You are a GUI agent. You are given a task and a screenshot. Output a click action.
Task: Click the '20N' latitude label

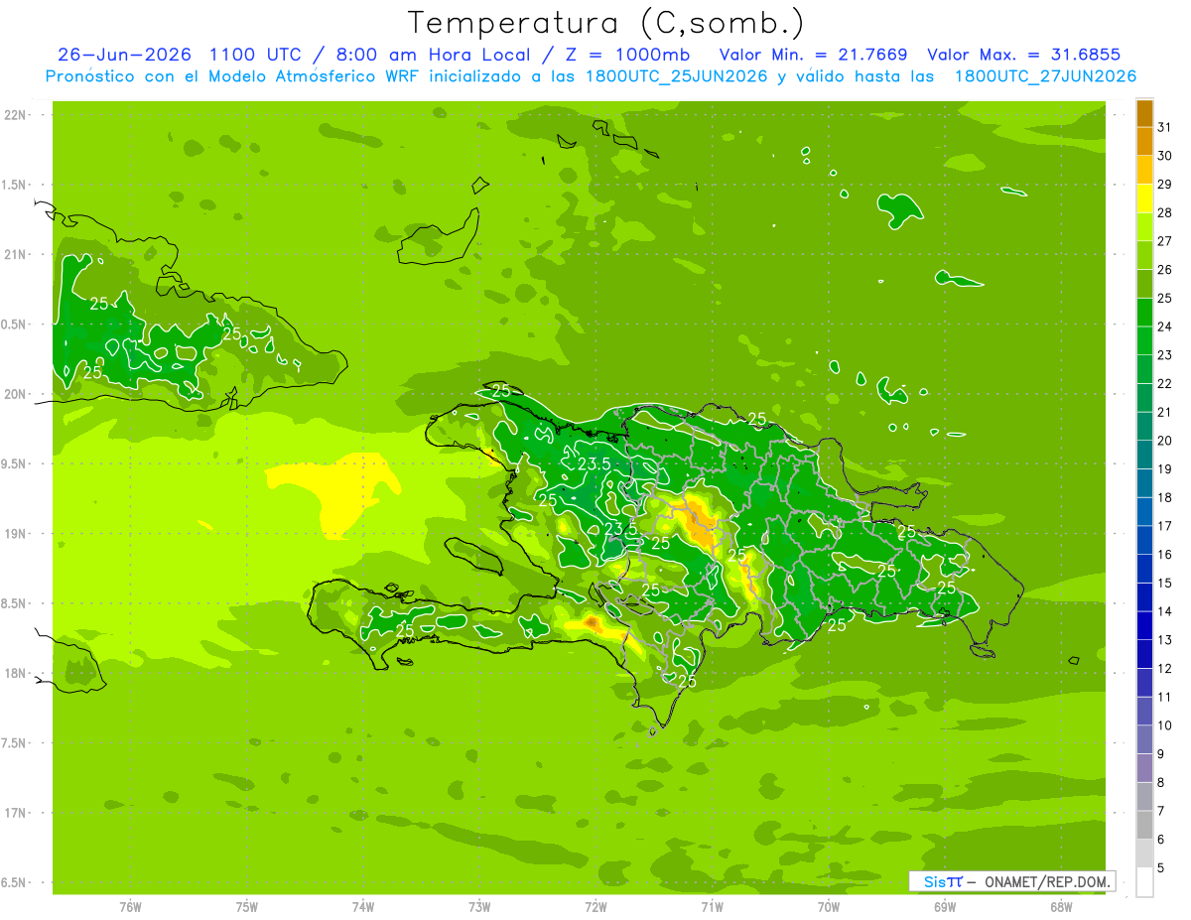click(15, 394)
